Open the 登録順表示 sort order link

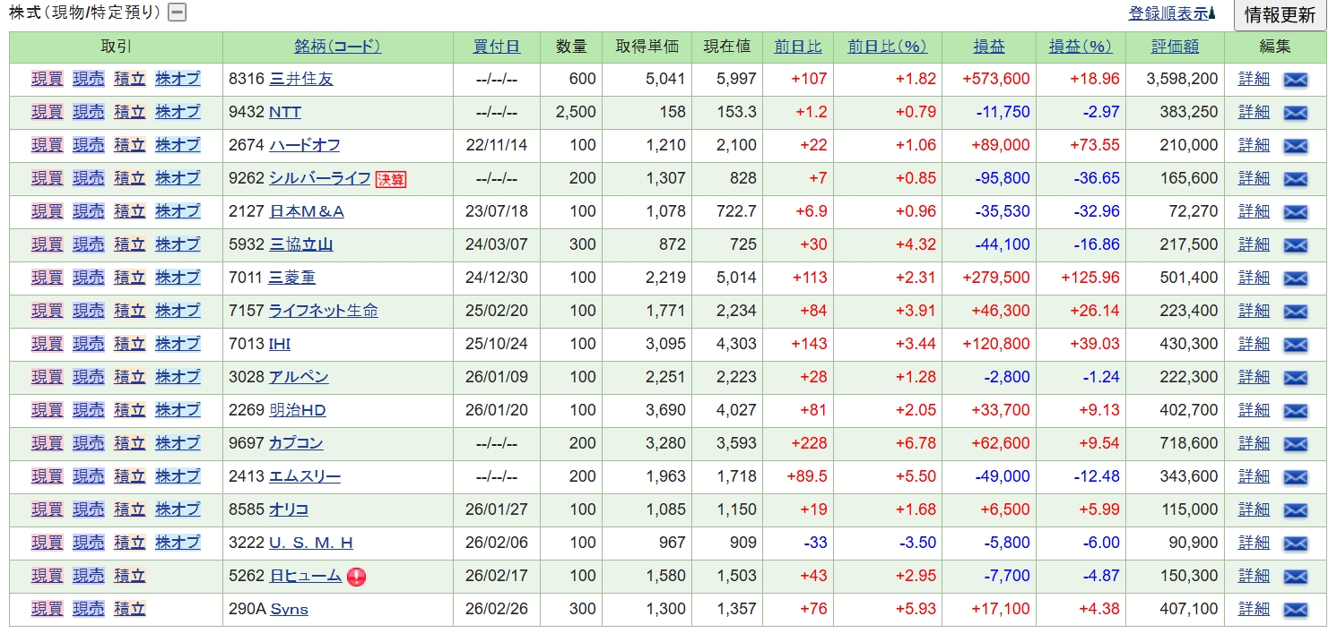(x=1168, y=13)
